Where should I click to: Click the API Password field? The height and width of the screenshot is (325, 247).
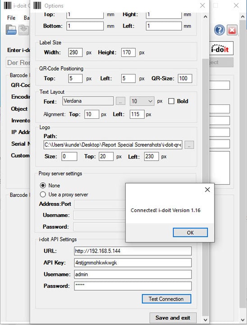133,286
